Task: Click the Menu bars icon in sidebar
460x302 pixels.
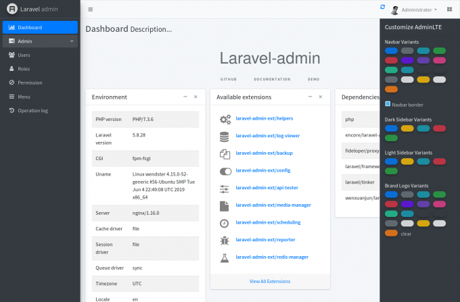Action: (x=11, y=97)
